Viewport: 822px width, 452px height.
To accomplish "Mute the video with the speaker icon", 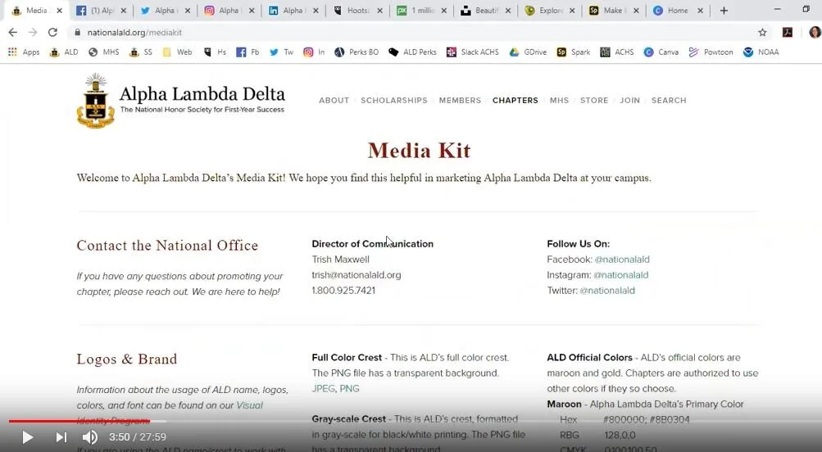I will tap(90, 436).
